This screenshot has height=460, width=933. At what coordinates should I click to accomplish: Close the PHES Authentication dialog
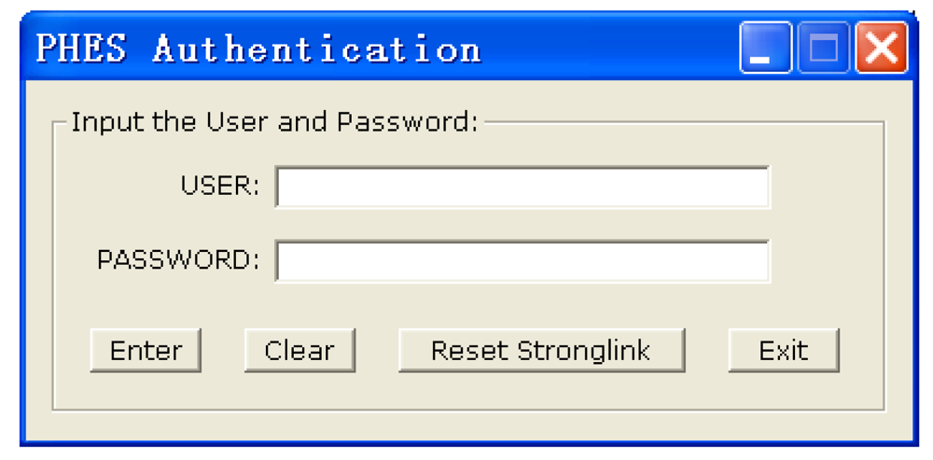coord(881,49)
